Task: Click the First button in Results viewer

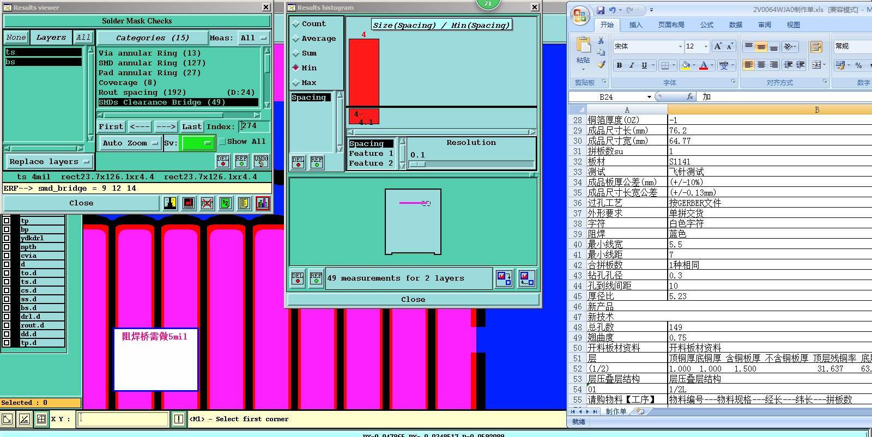Action: point(111,126)
